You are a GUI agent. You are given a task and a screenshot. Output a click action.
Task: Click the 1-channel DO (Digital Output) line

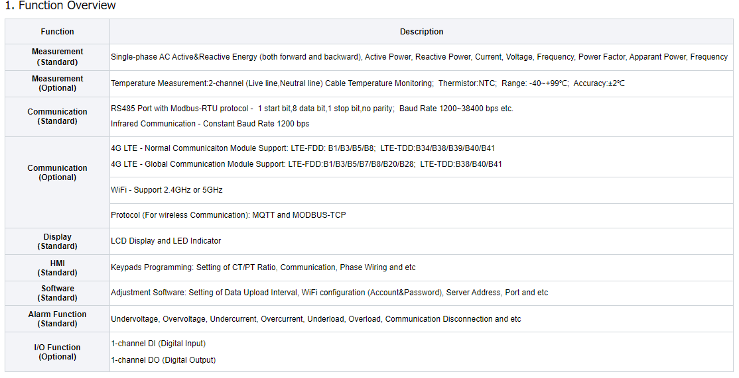click(163, 360)
